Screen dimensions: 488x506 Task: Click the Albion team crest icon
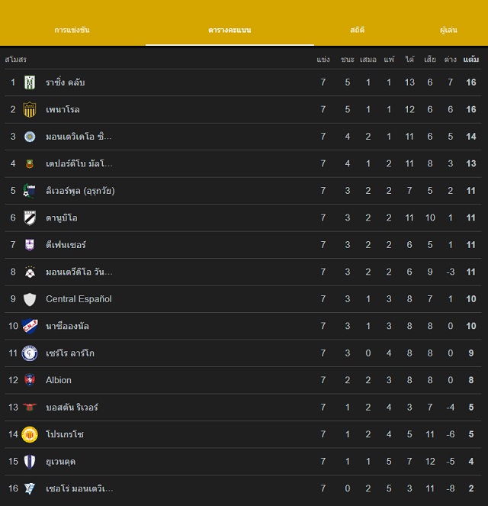tap(30, 380)
